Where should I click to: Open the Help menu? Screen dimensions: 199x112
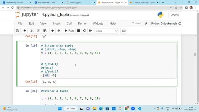coord(113,24)
